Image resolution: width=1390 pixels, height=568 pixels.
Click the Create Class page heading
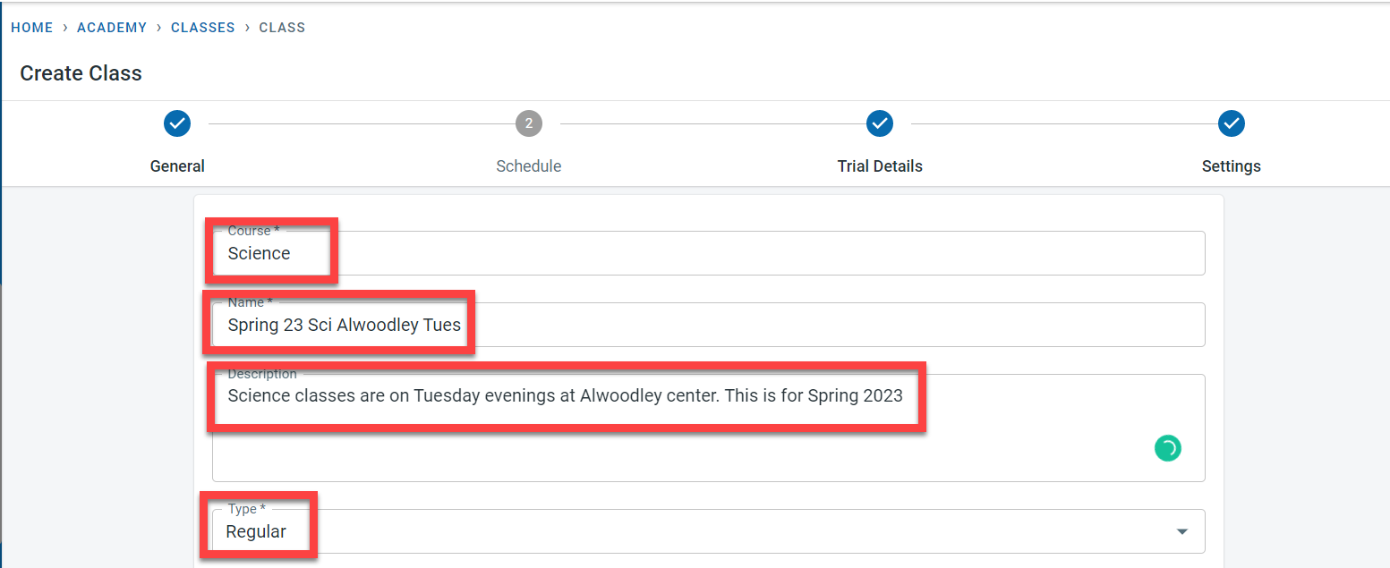pos(81,73)
